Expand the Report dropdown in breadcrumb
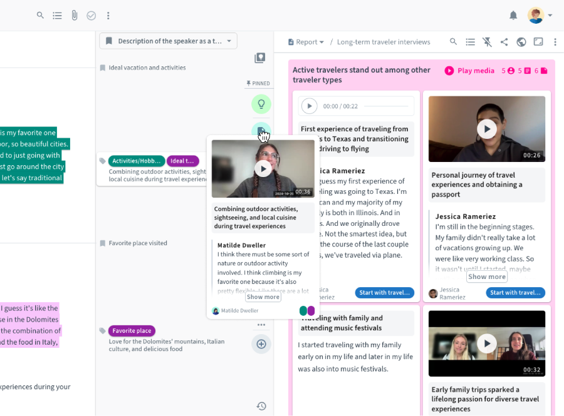The image size is (564, 416). coord(306,42)
